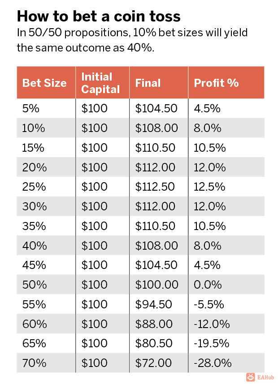Click the "How to bet a coin toss" title
Viewport: 278px width, 384px height.
[x=99, y=16]
